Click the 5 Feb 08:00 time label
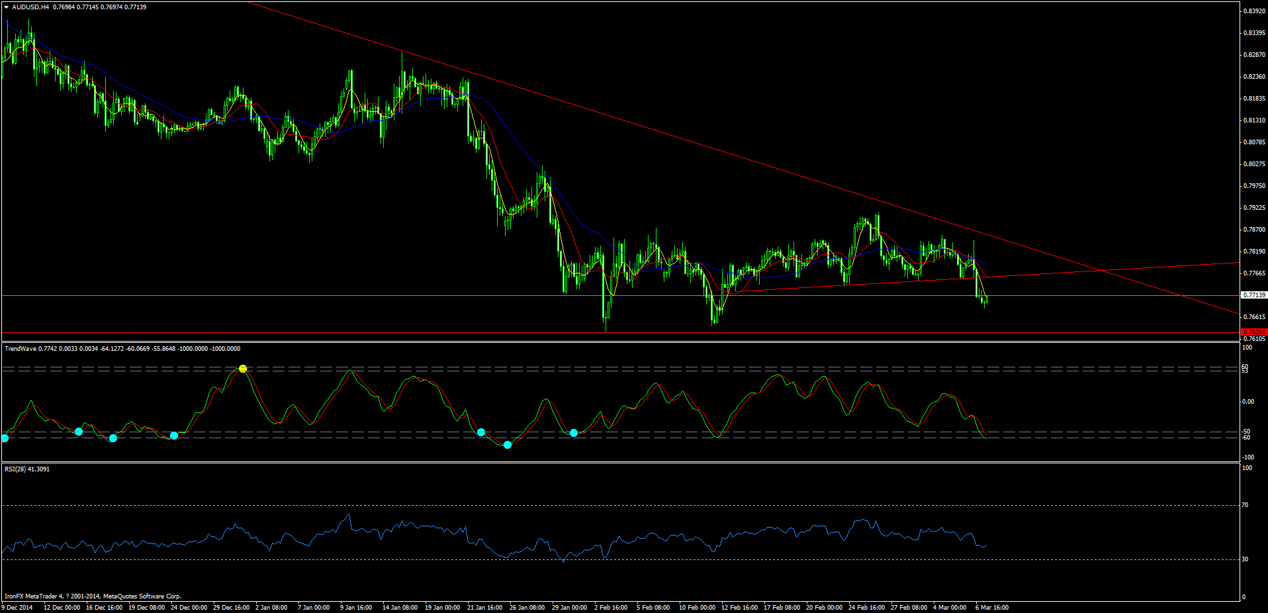 point(653,608)
